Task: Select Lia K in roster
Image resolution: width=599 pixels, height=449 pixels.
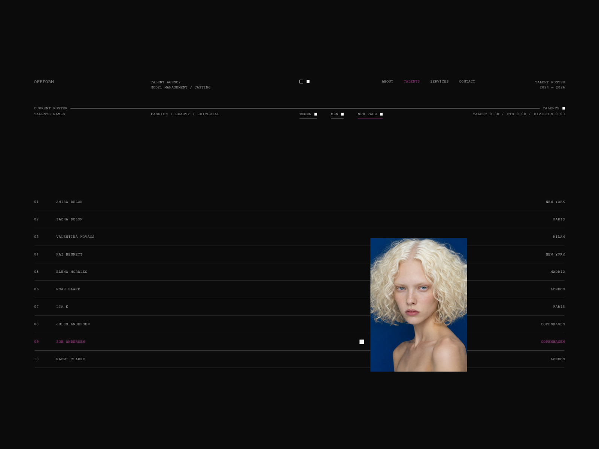Action: (x=62, y=307)
